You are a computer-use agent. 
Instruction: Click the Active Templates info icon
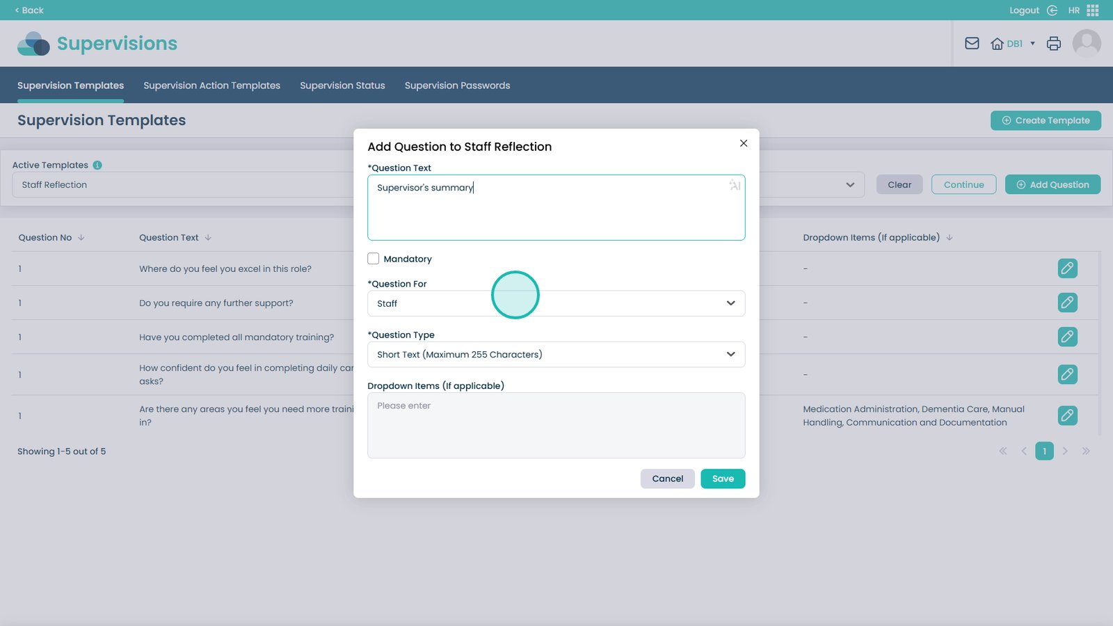(97, 166)
